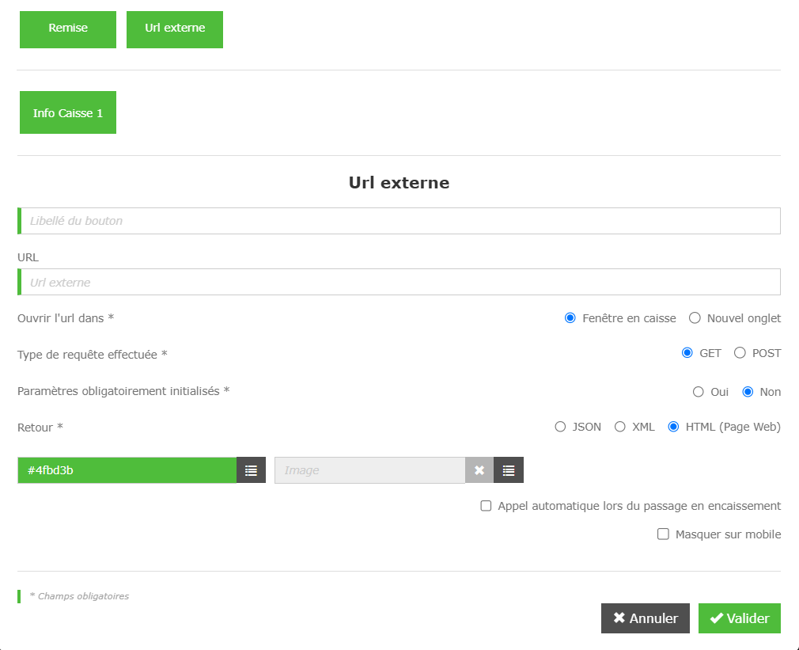799x650 pixels.
Task: Pick HTML (Page Web) as Retour format
Action: click(673, 427)
